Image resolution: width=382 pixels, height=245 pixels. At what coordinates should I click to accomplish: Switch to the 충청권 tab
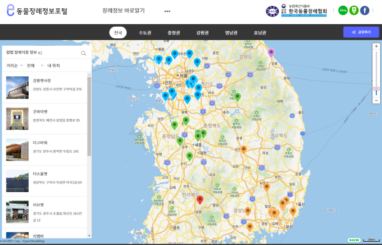[174, 32]
